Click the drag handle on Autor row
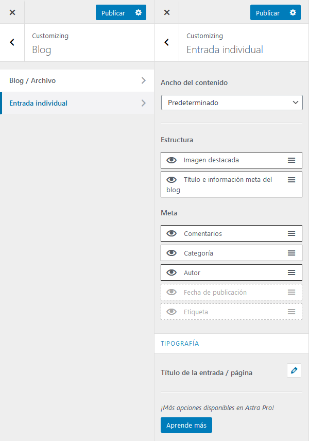 click(x=291, y=273)
